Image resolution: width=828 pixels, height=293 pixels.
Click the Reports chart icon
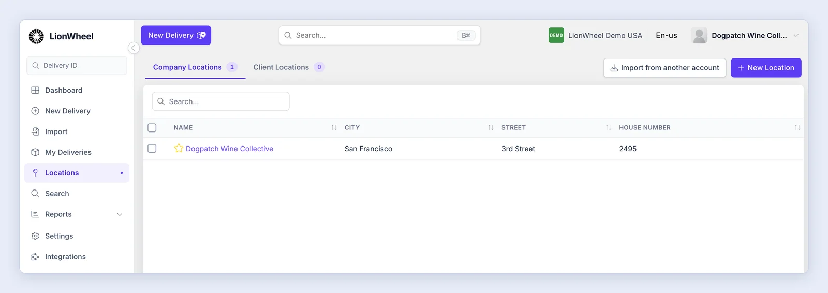coord(35,214)
